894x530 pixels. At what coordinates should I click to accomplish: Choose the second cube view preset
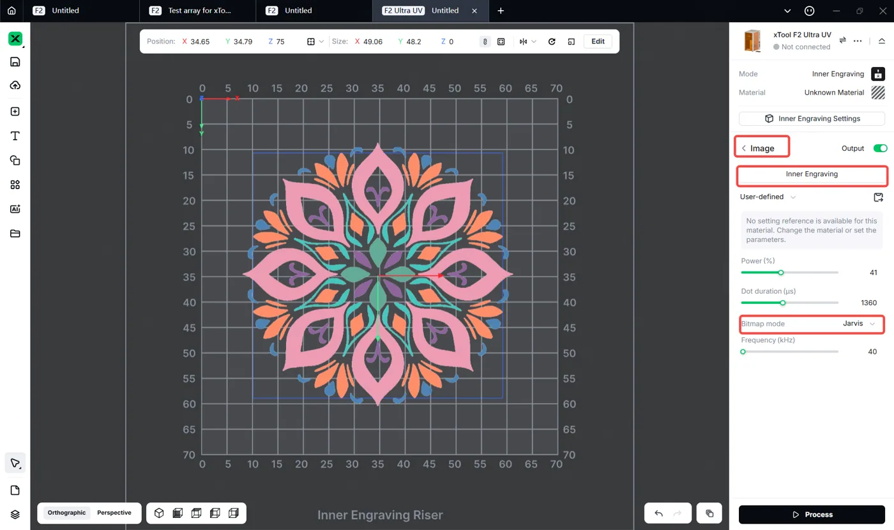click(x=178, y=513)
